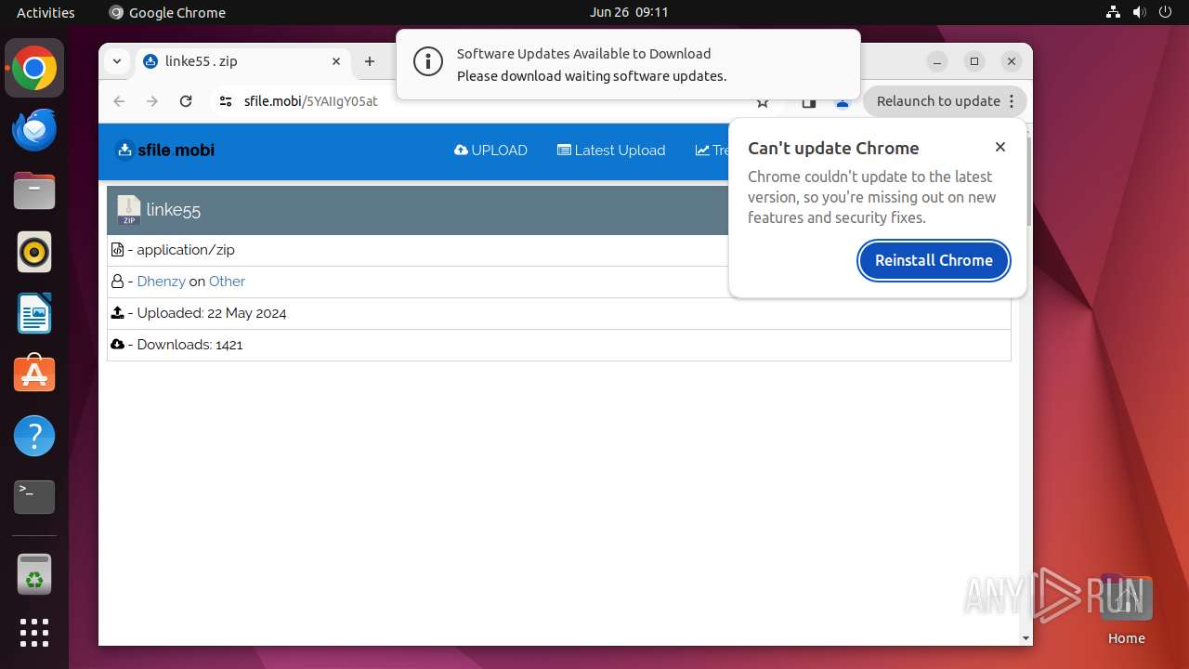1189x669 pixels.
Task: Launch Terminal from the dock
Action: [34, 497]
